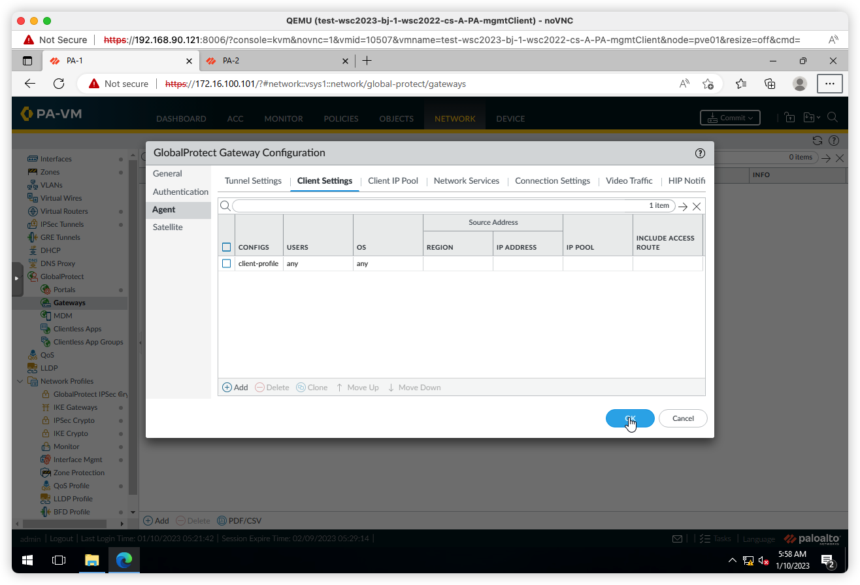Open Windows Start menu

tap(27, 560)
